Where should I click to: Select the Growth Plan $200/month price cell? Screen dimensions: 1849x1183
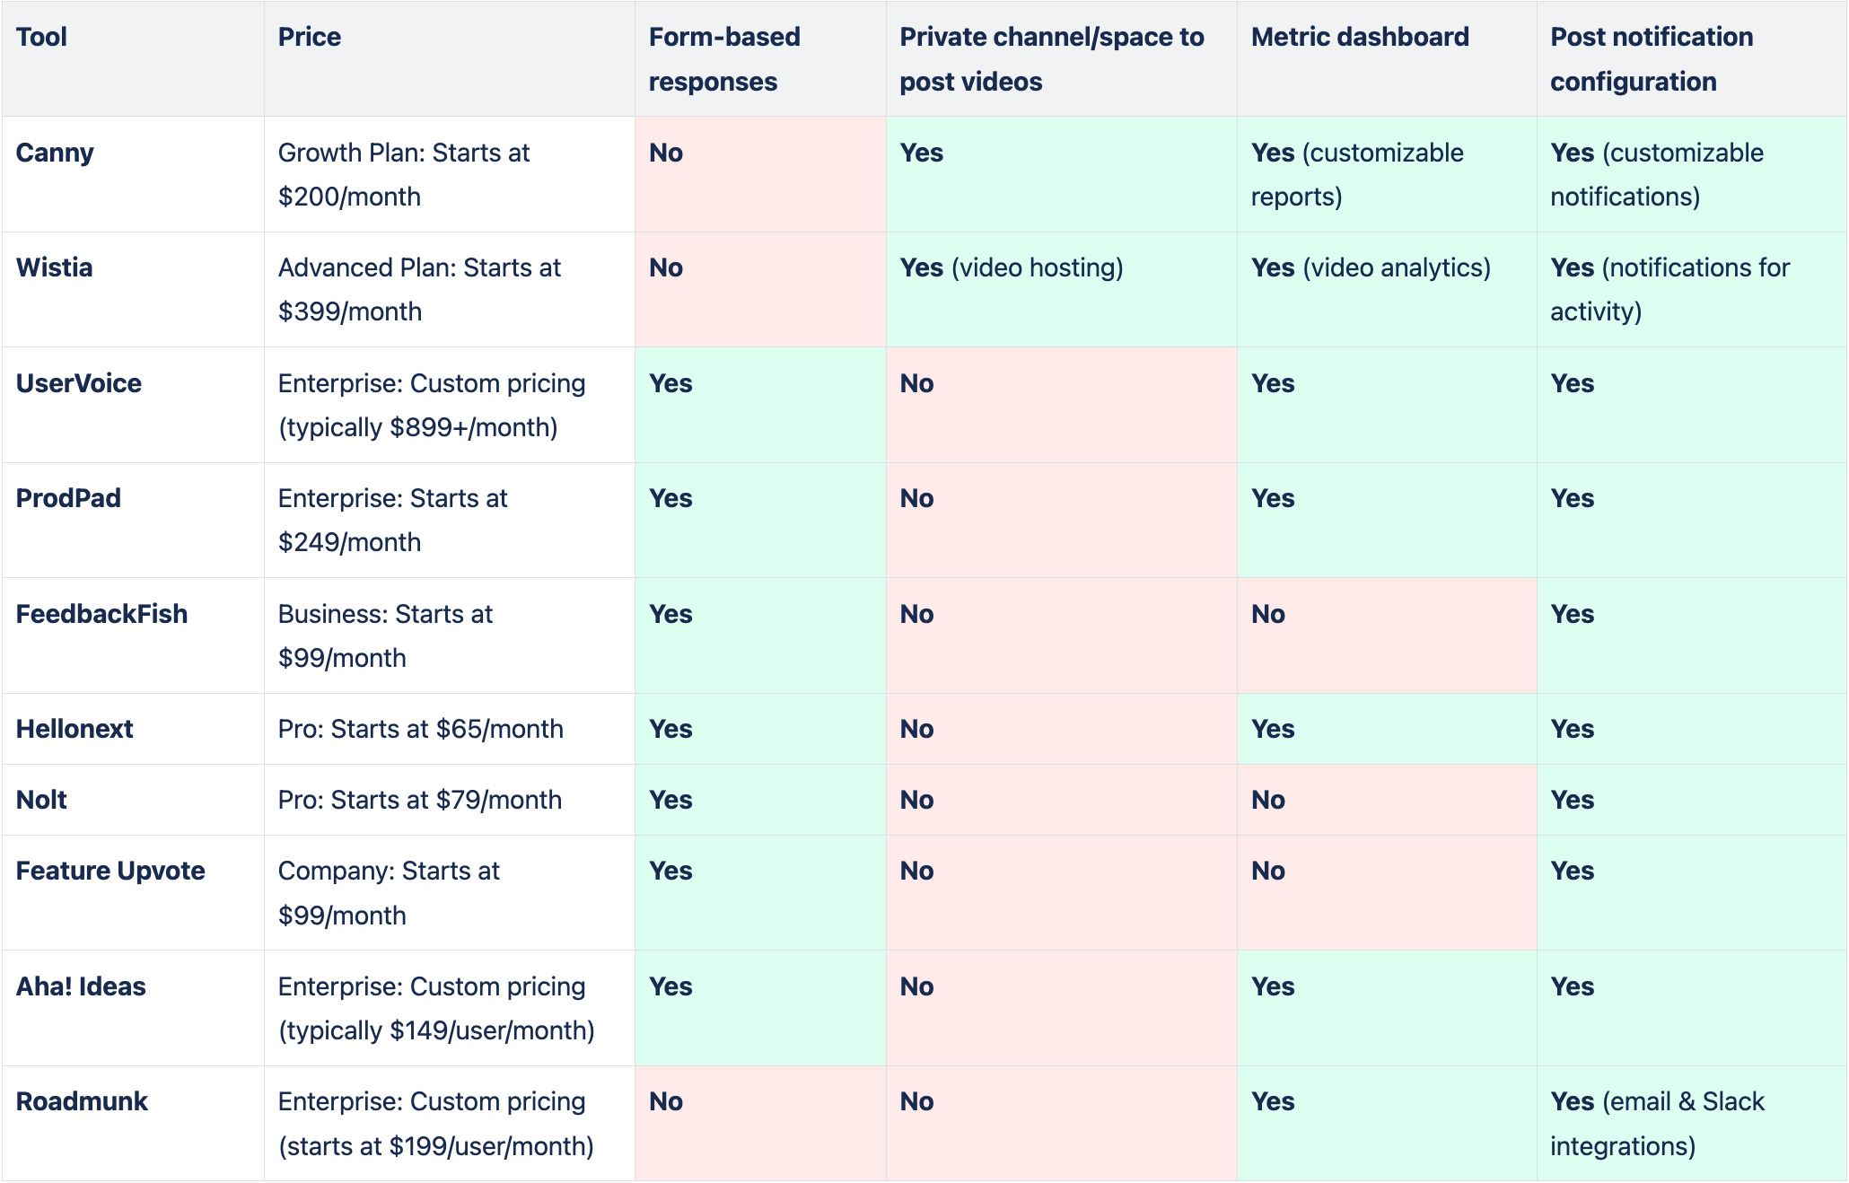[404, 174]
